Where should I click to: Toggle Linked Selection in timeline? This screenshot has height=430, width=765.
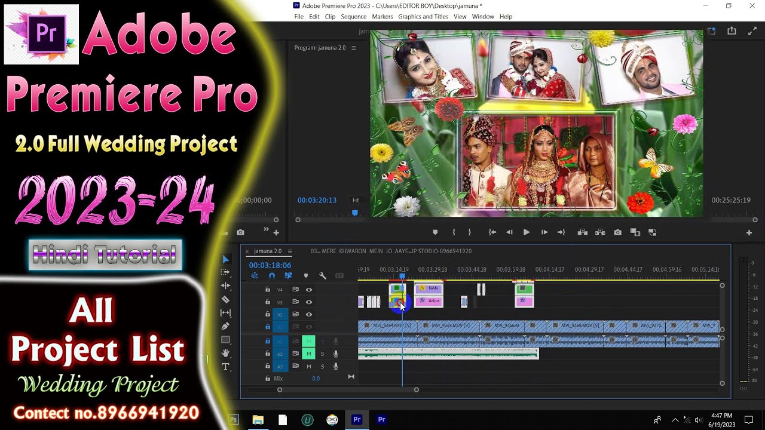288,276
